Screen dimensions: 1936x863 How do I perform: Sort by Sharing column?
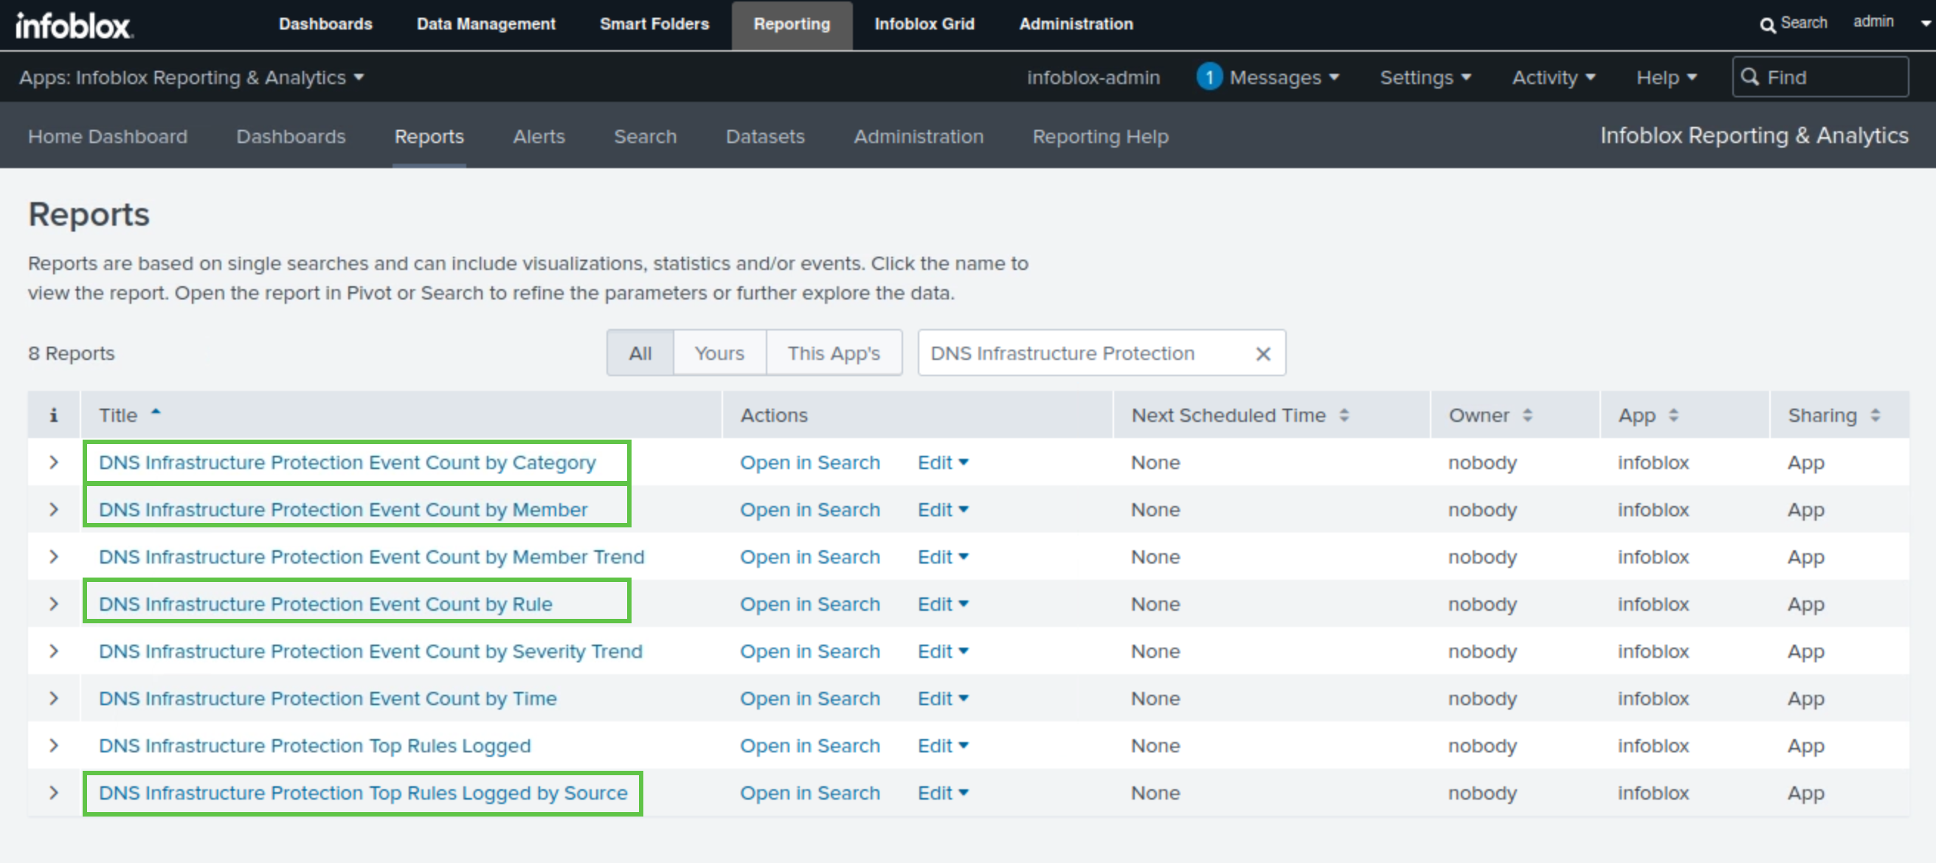[x=1833, y=415]
